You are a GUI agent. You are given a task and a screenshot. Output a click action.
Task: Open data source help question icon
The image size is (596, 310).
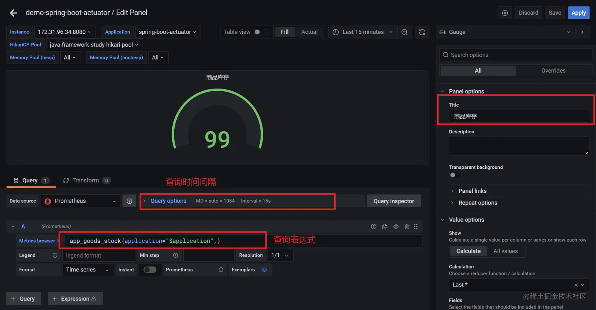129,201
